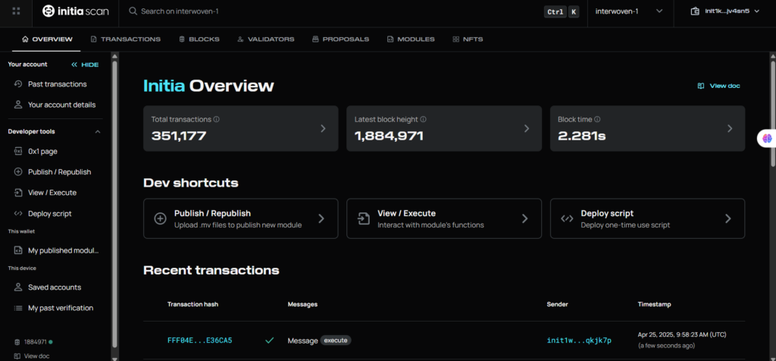Click the success checkmark on transaction FFF04E

[x=270, y=341]
